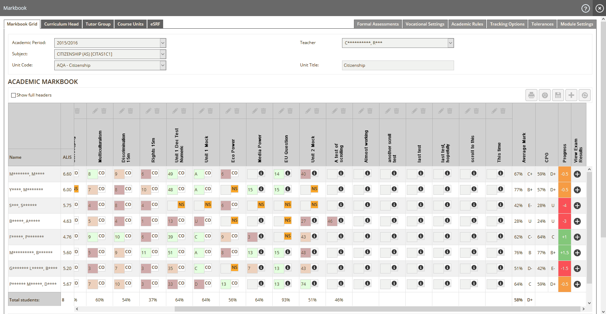Edit the Multiculturalism column with its pencil icon

coord(95,111)
